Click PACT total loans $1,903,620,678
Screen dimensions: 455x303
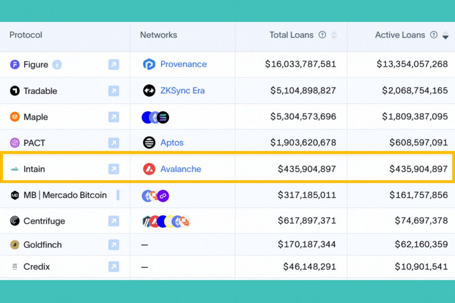click(303, 143)
